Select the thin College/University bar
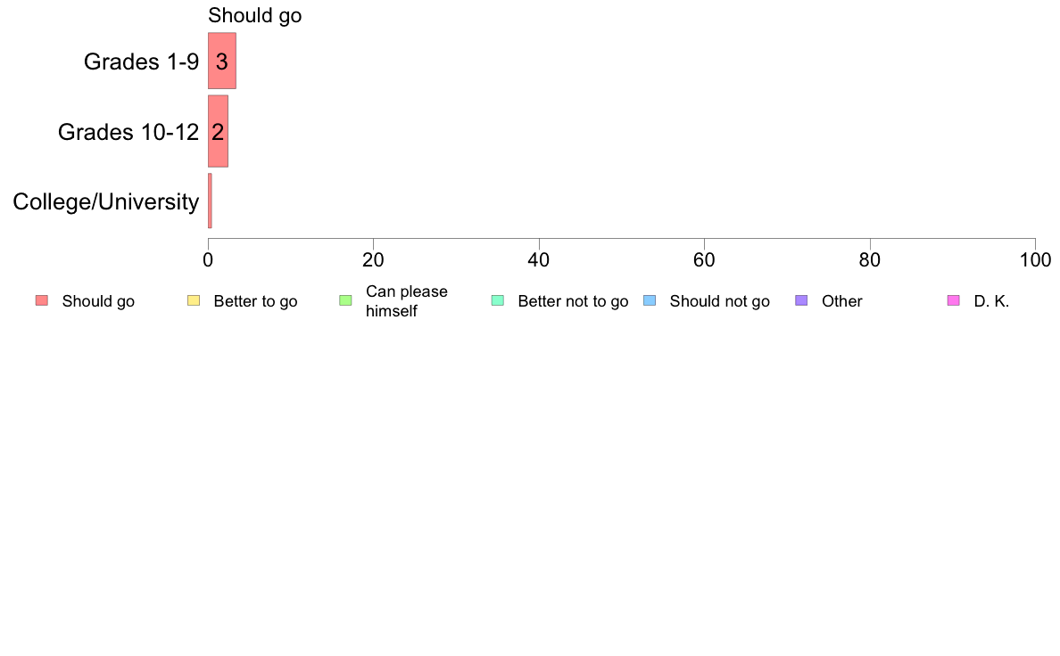 (210, 201)
